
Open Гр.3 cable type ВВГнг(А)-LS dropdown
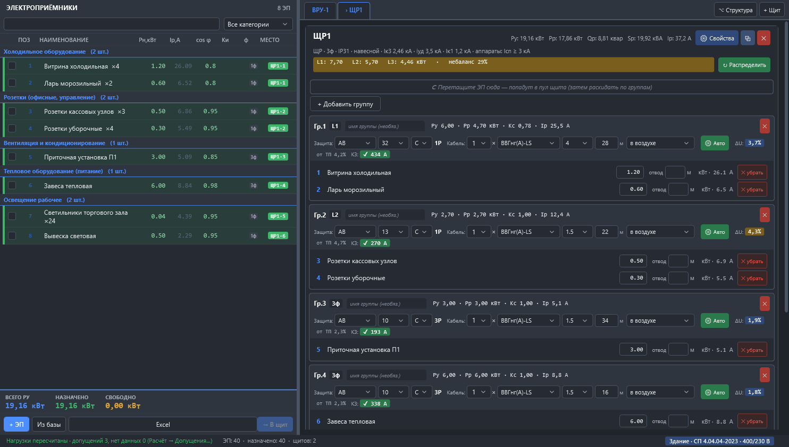click(x=528, y=321)
